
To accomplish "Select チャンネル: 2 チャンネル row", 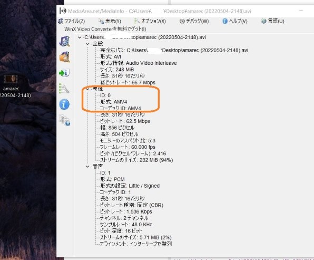I will 124,218.
